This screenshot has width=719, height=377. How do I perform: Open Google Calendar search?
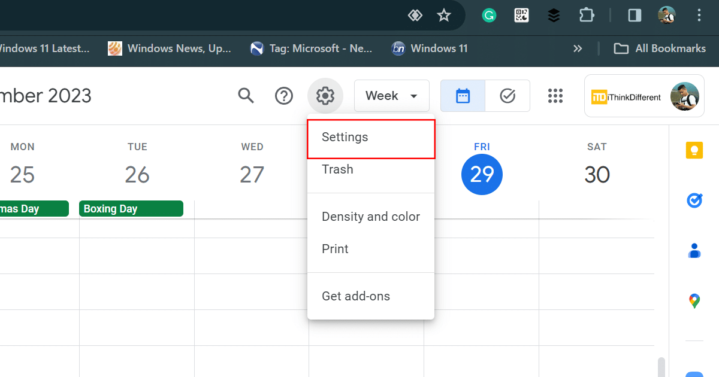coord(246,96)
